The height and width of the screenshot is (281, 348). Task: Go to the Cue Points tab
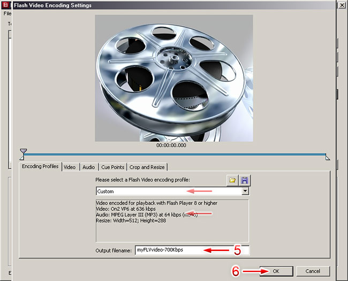(x=113, y=167)
